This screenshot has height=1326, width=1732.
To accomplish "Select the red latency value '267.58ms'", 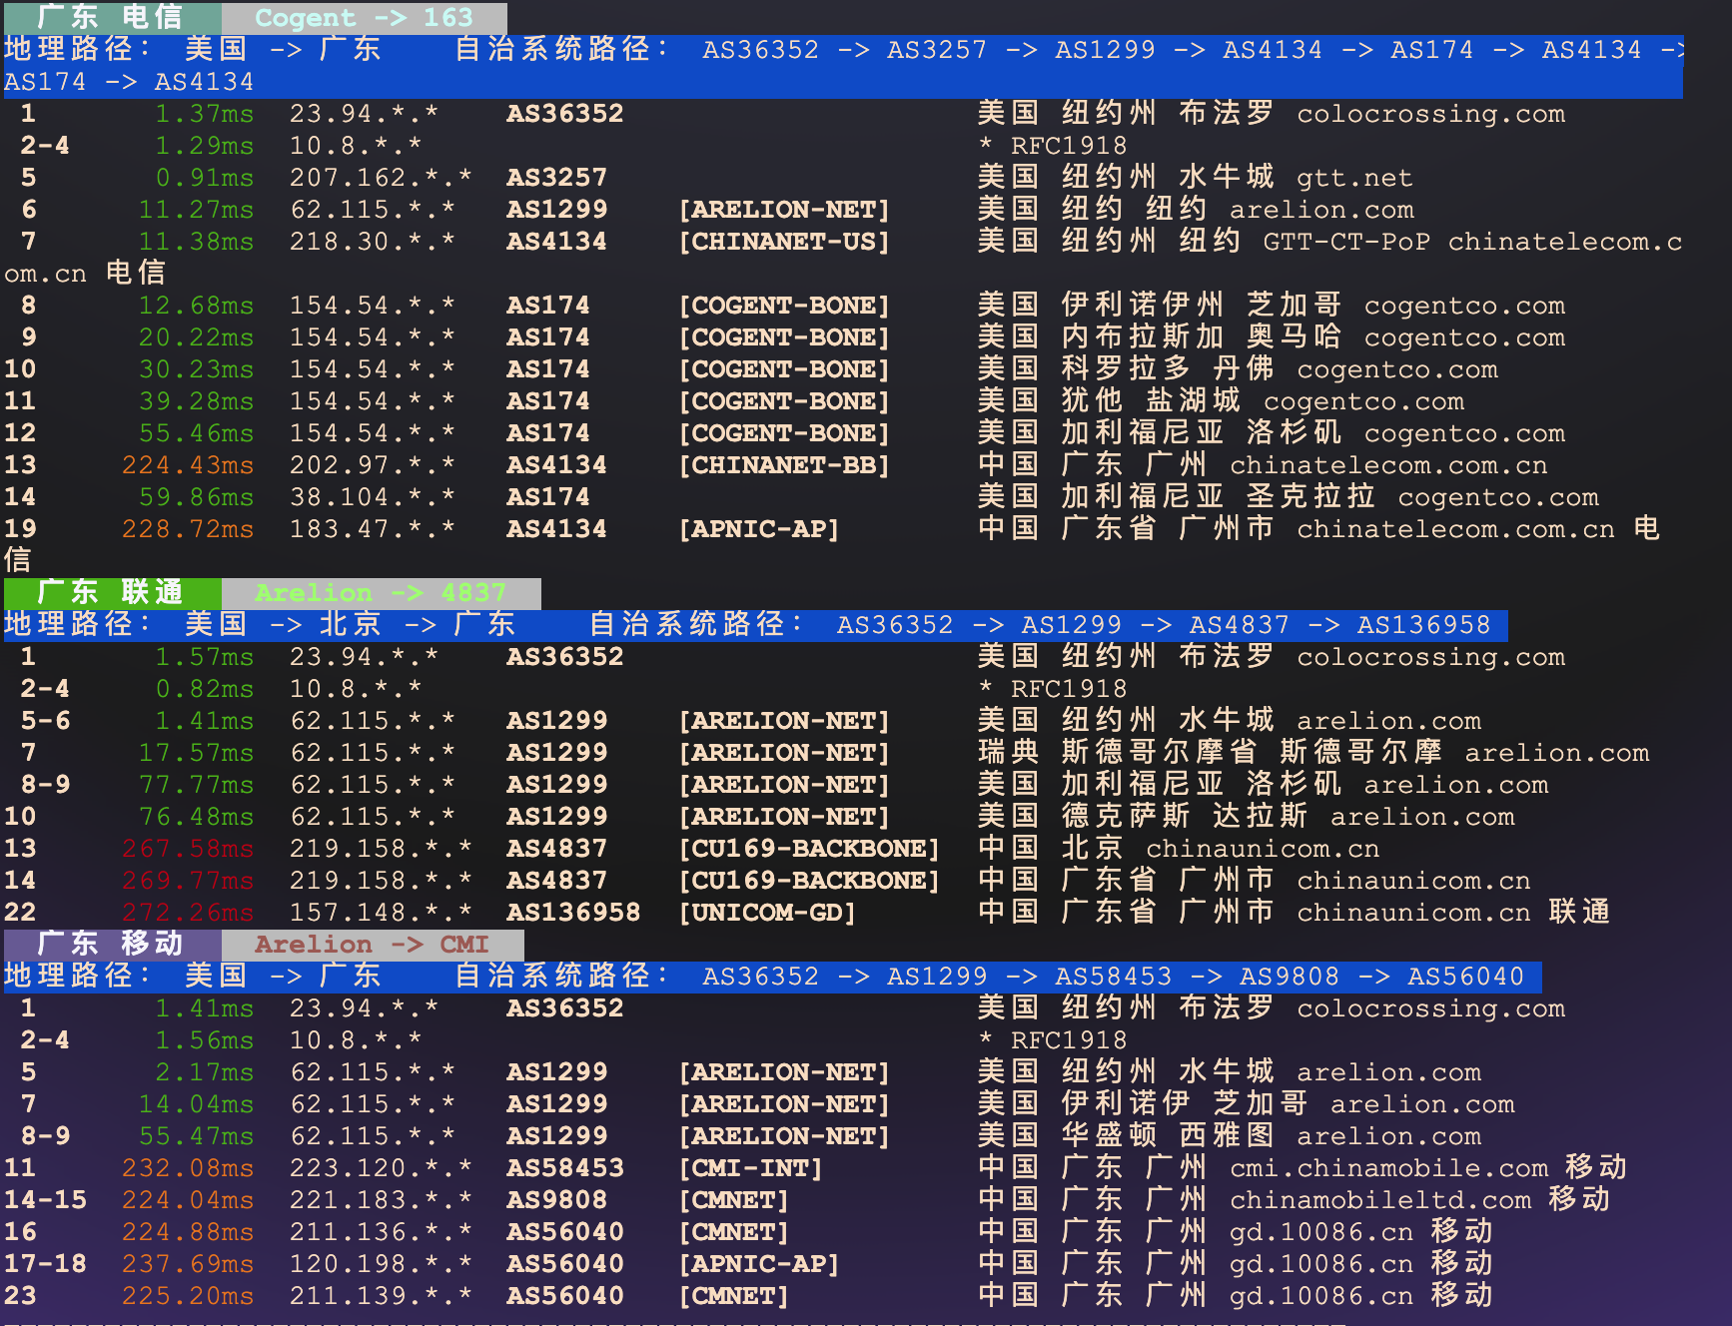I will click(x=188, y=849).
